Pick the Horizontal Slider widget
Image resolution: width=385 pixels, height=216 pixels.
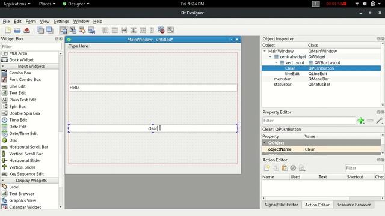(x=25, y=160)
